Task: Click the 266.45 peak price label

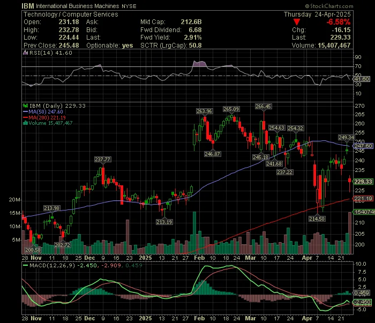Action: [263, 107]
